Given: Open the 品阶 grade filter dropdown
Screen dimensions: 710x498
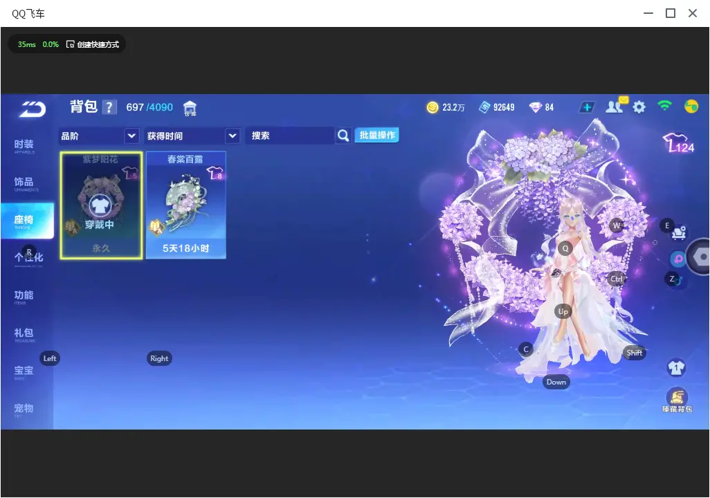Looking at the screenshot, I should [x=99, y=136].
